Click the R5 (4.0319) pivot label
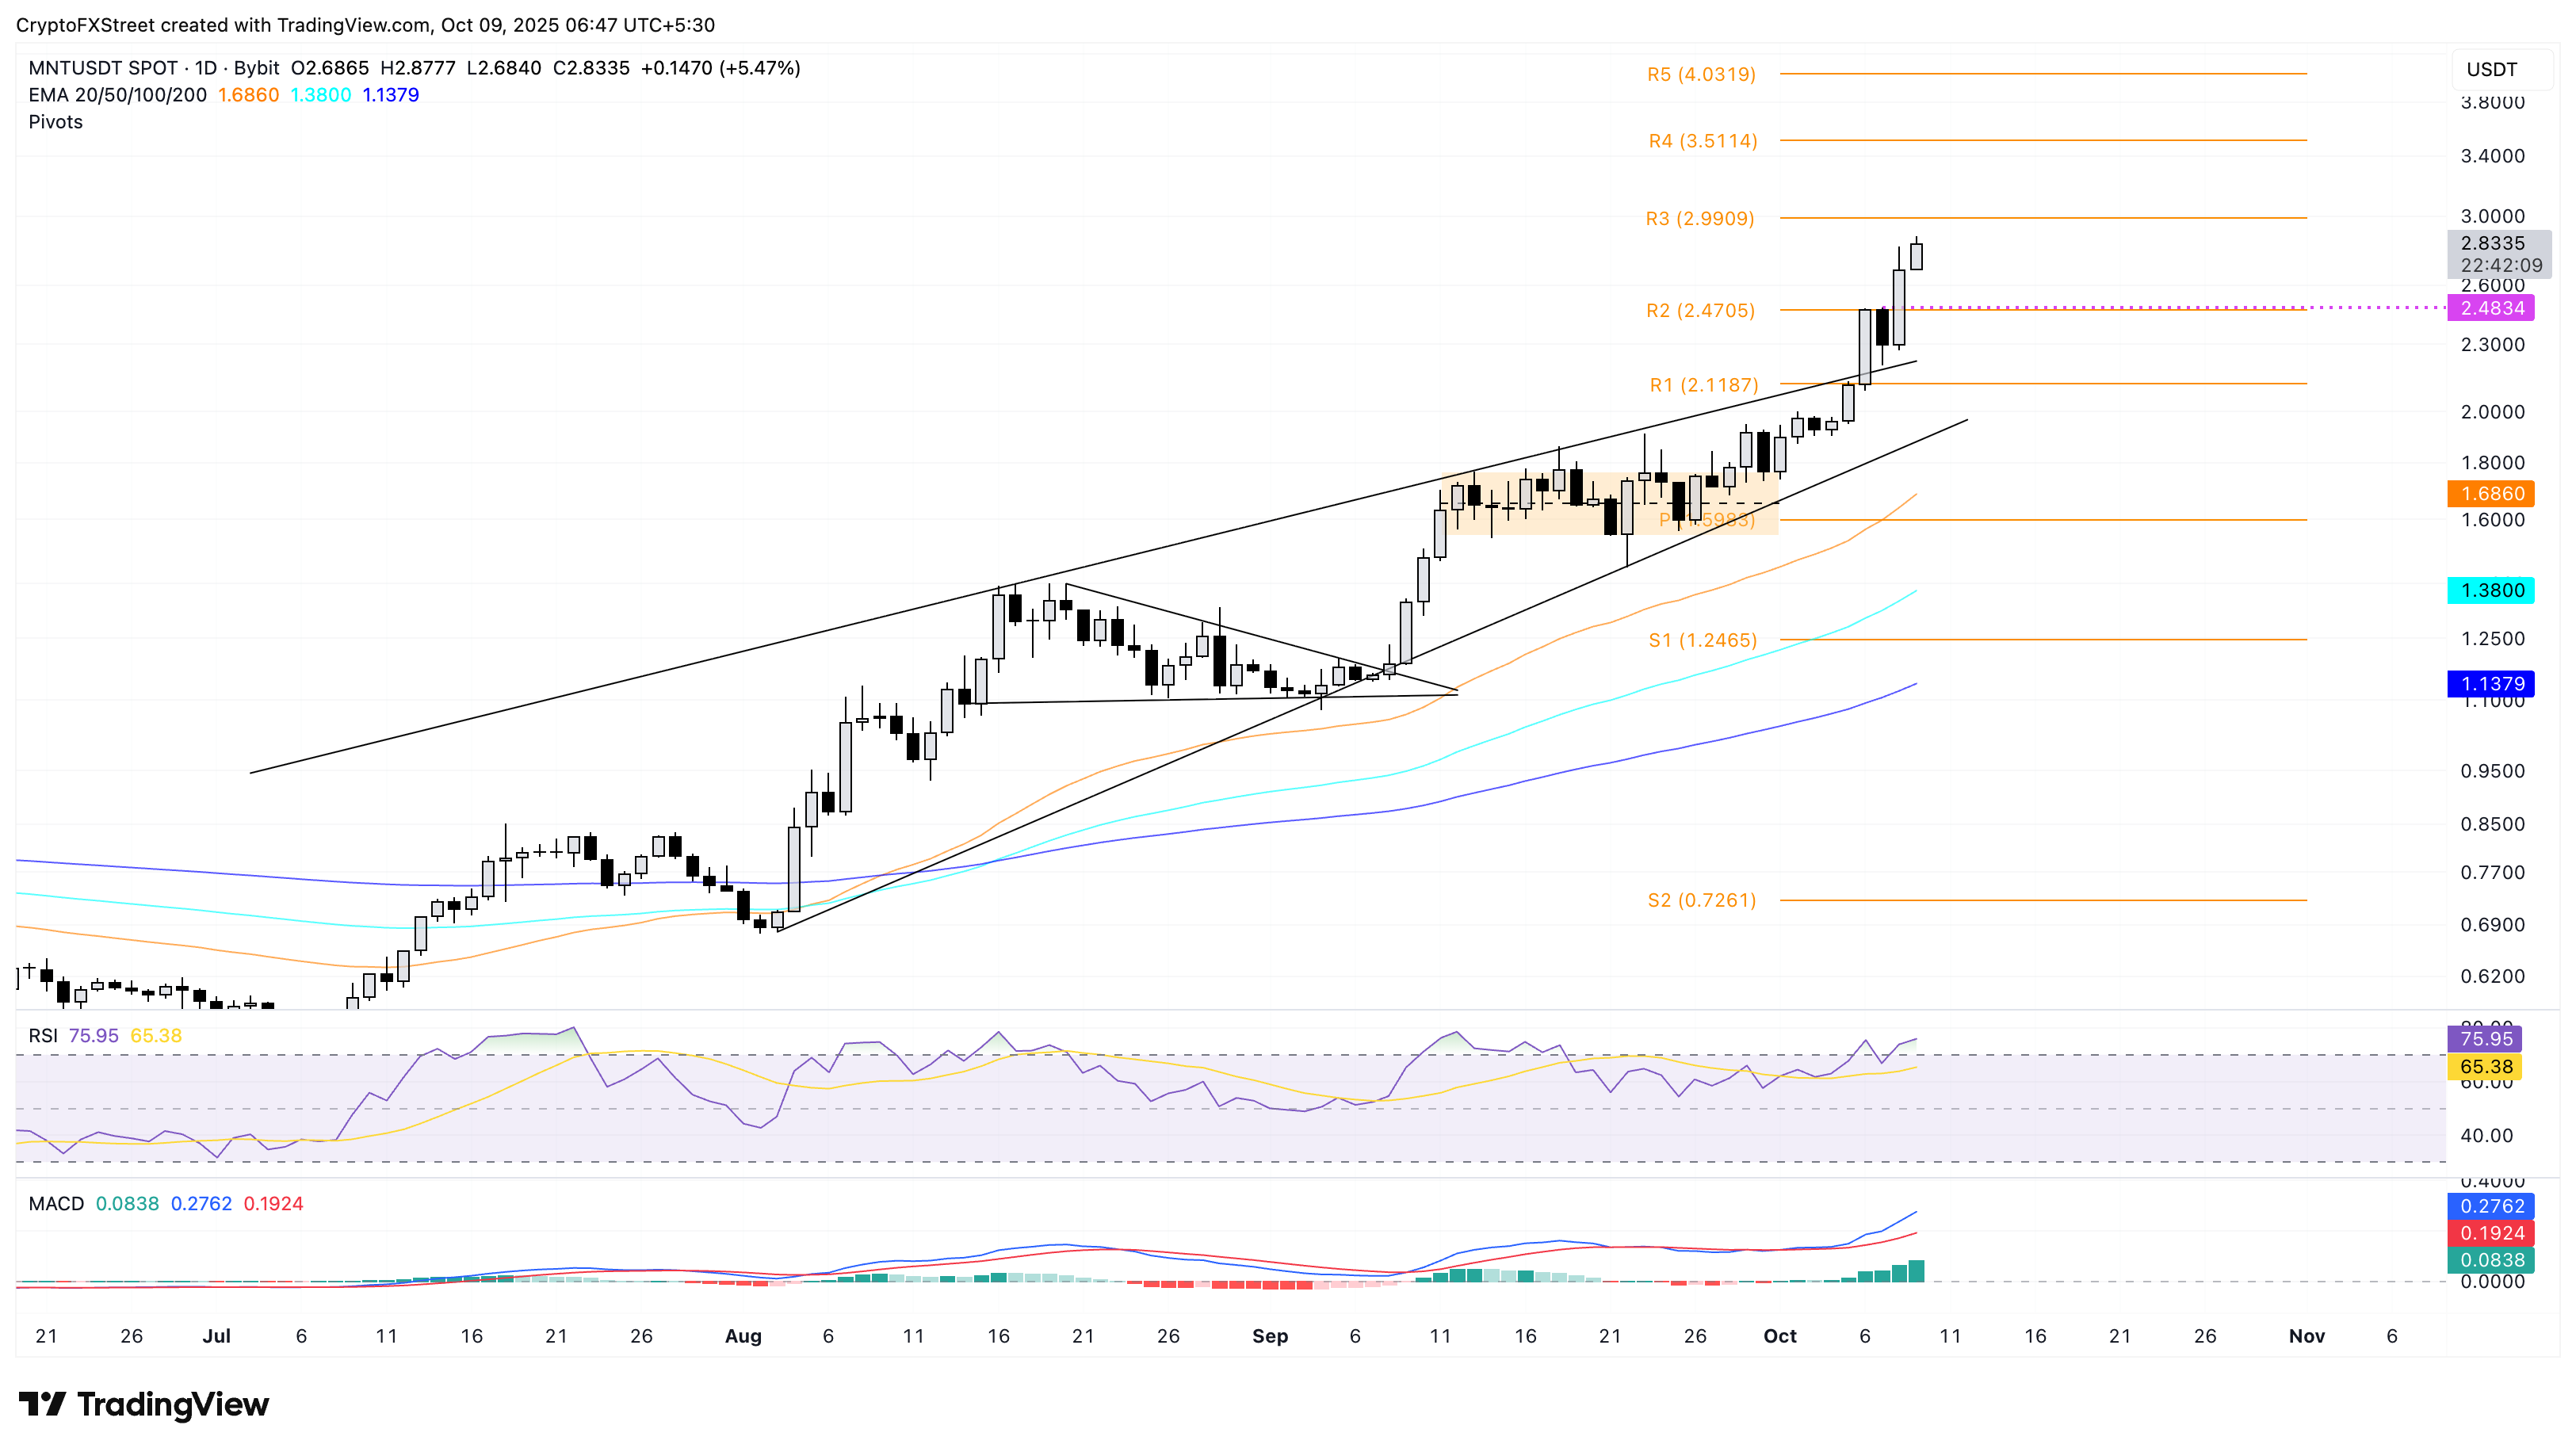This screenshot has width=2576, height=1452. [1701, 74]
